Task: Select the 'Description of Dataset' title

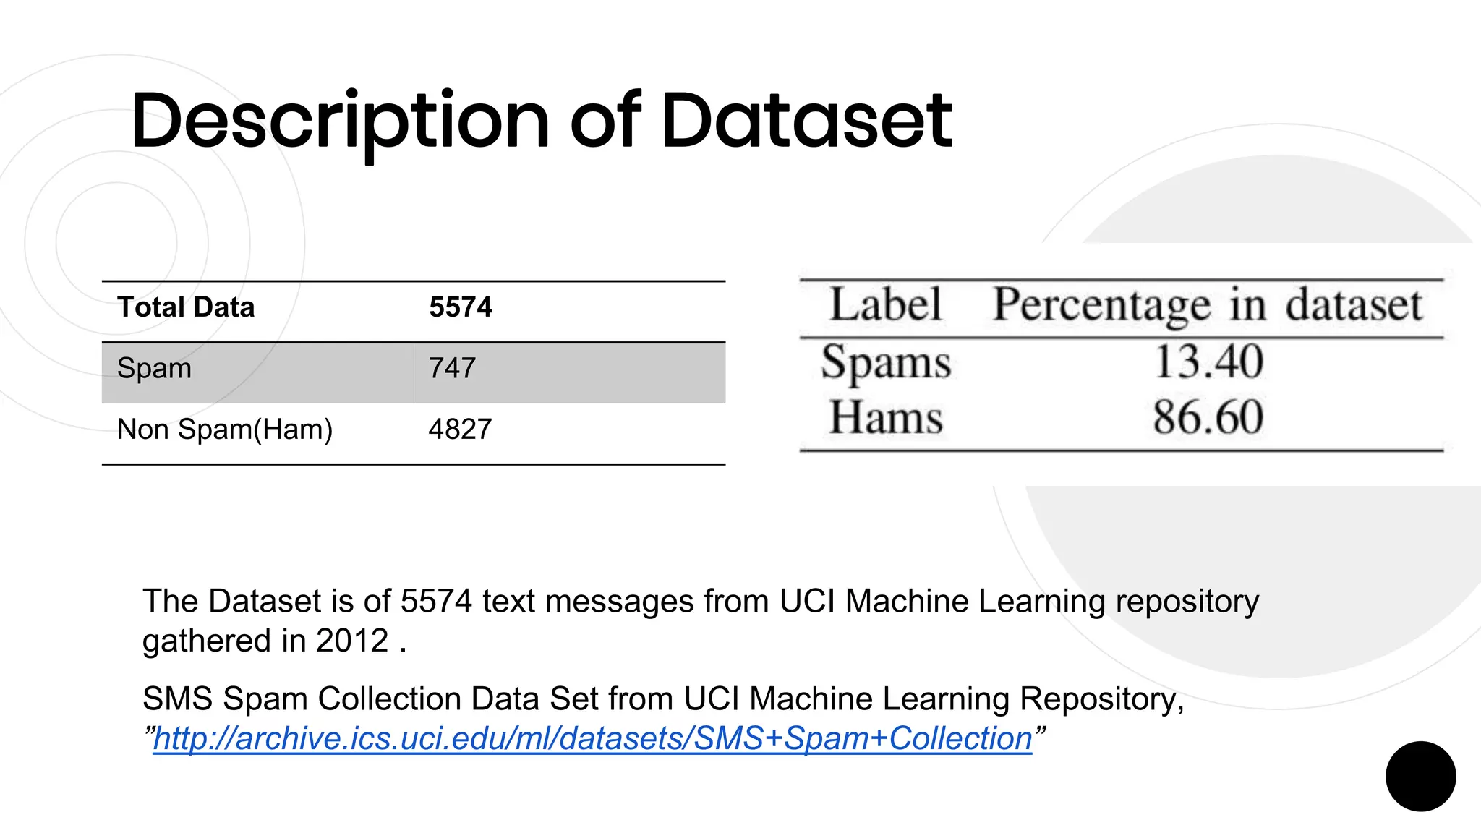Action: pyautogui.click(x=542, y=121)
